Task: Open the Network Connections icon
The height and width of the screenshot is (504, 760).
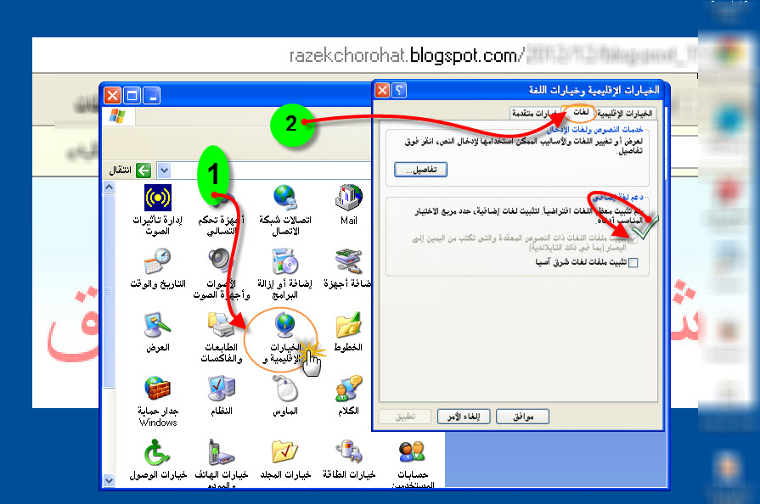Action: [x=285, y=198]
